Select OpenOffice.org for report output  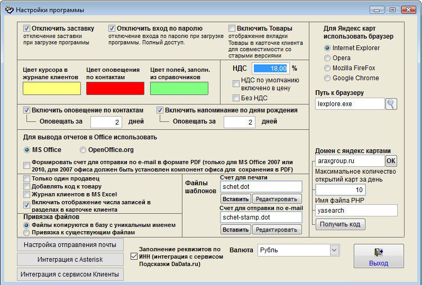pyautogui.click(x=83, y=150)
